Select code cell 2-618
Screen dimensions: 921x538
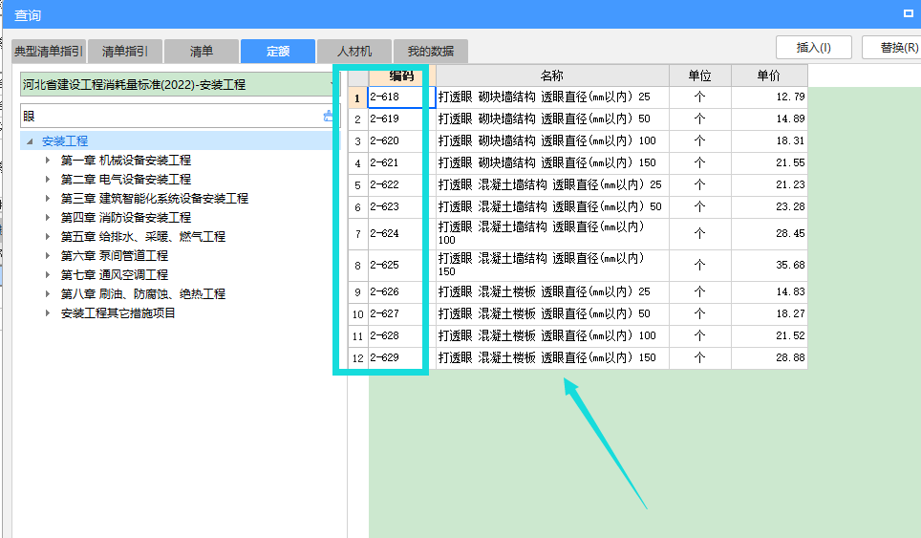coord(402,97)
